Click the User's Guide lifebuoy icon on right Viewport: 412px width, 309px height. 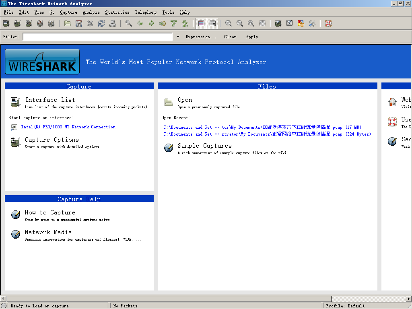pos(392,122)
